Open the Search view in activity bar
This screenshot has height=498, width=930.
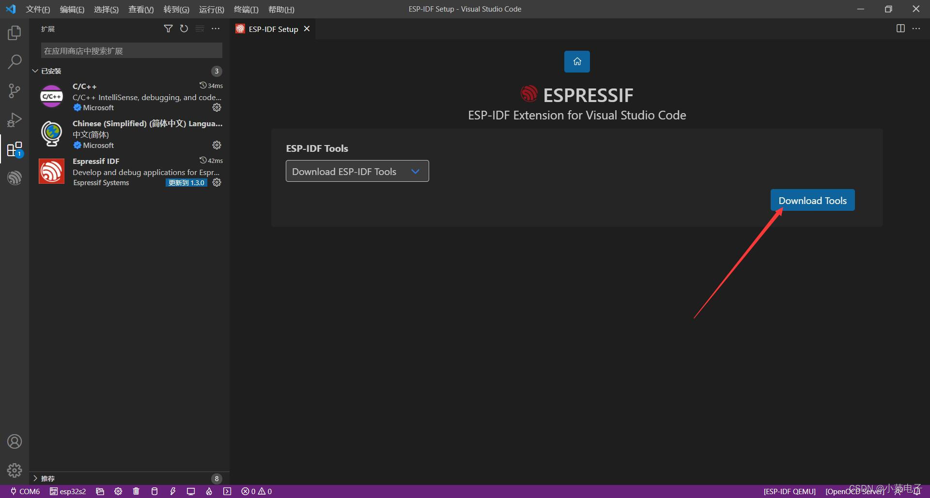15,62
